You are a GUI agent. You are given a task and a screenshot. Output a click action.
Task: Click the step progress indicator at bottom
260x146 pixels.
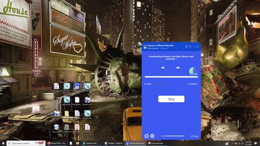coord(172,136)
